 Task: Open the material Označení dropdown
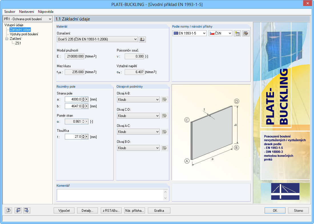(x=97, y=39)
